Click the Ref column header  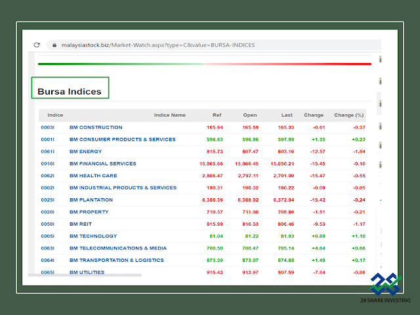pos(217,115)
